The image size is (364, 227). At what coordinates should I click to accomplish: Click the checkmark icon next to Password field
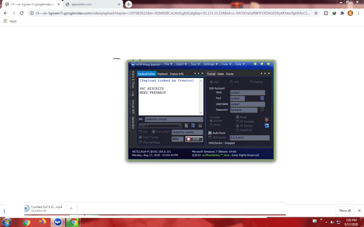[262, 110]
